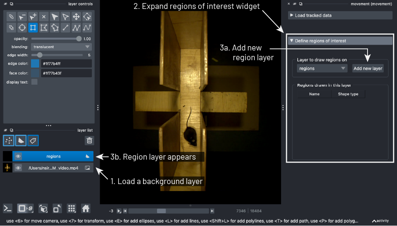
Task: Click the Add new layer button
Action: coord(367,68)
